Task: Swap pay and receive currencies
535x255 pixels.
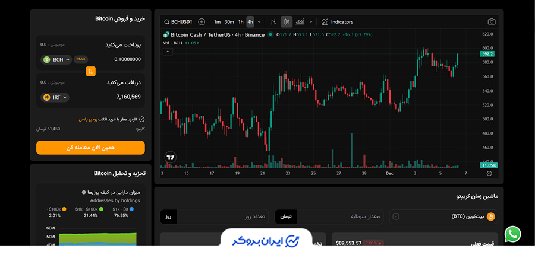Action: coord(90,71)
